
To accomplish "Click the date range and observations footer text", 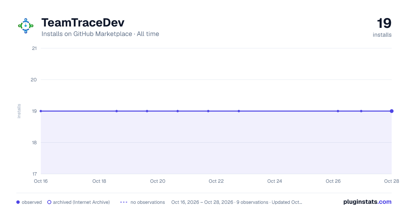I will (237, 202).
